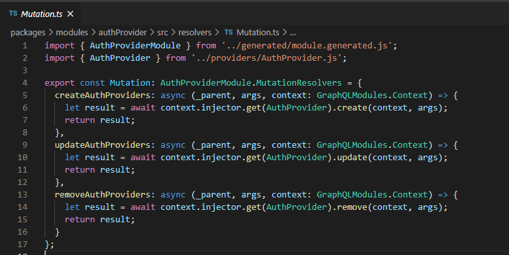Select the Mutation.ts tab
Screen dimensions: 509x255
(40, 14)
